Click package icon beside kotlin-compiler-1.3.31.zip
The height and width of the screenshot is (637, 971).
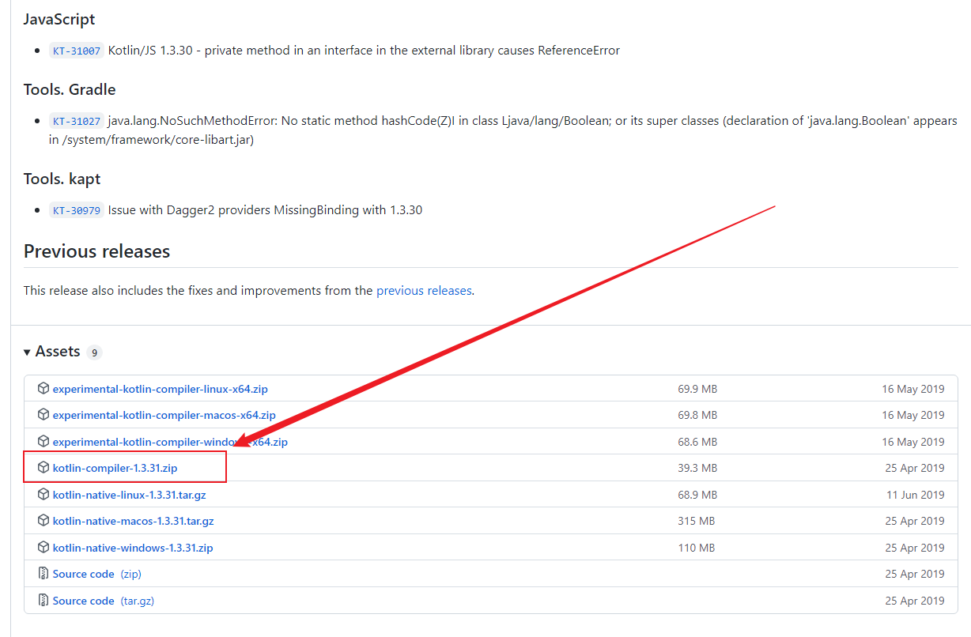[43, 468]
